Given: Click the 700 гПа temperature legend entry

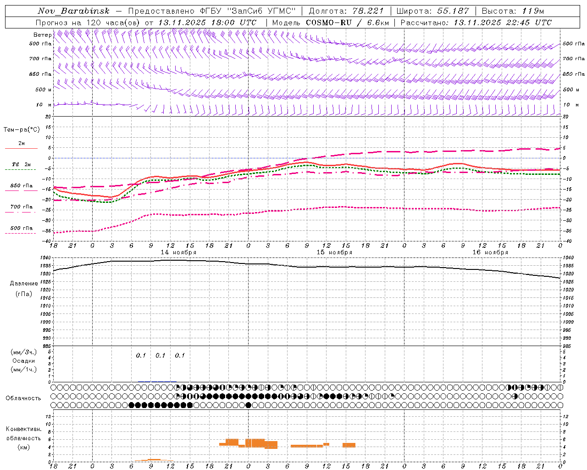Looking at the screenshot, I should [x=22, y=207].
